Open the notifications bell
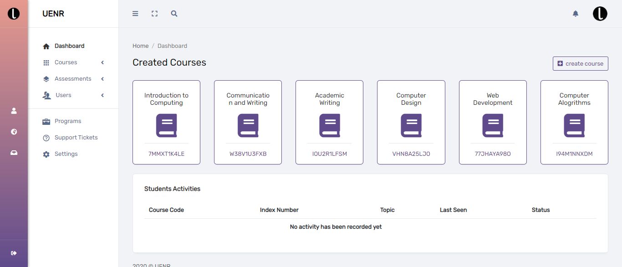Screen dimensions: 622x267 click(x=575, y=14)
